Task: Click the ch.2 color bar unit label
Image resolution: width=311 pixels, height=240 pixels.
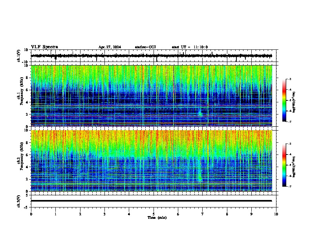Action: [x=294, y=167]
